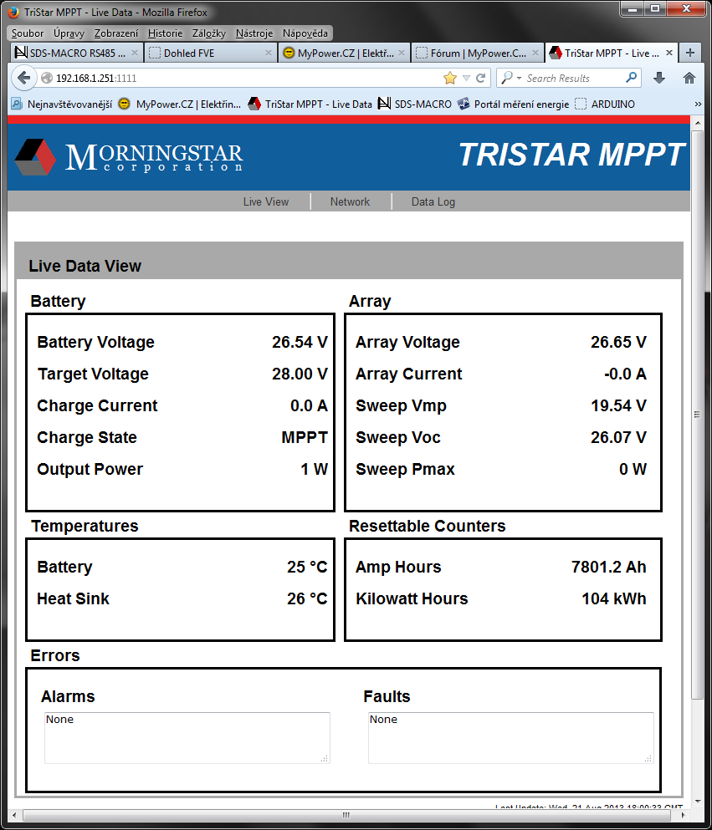
Task: Select the Sweep Voc value 26.07 V
Action: [x=619, y=437]
